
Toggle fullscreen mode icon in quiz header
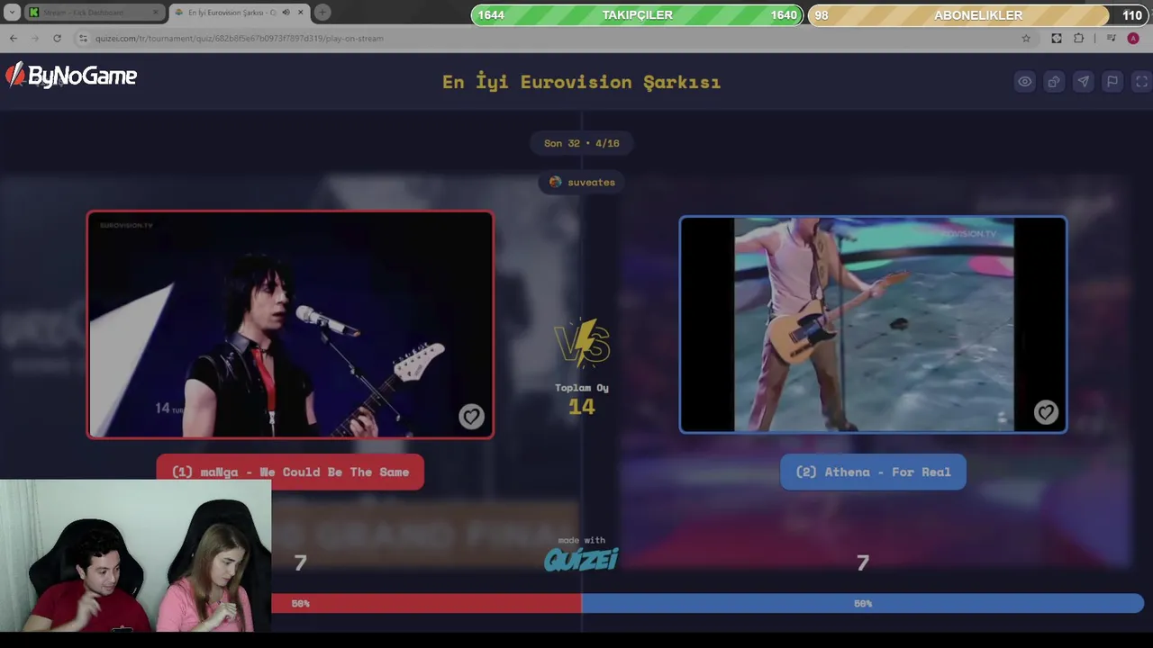point(1141,82)
